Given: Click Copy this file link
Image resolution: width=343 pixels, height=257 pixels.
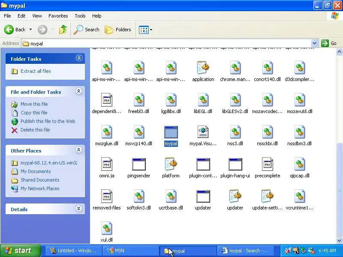Looking at the screenshot, I should 34,113.
